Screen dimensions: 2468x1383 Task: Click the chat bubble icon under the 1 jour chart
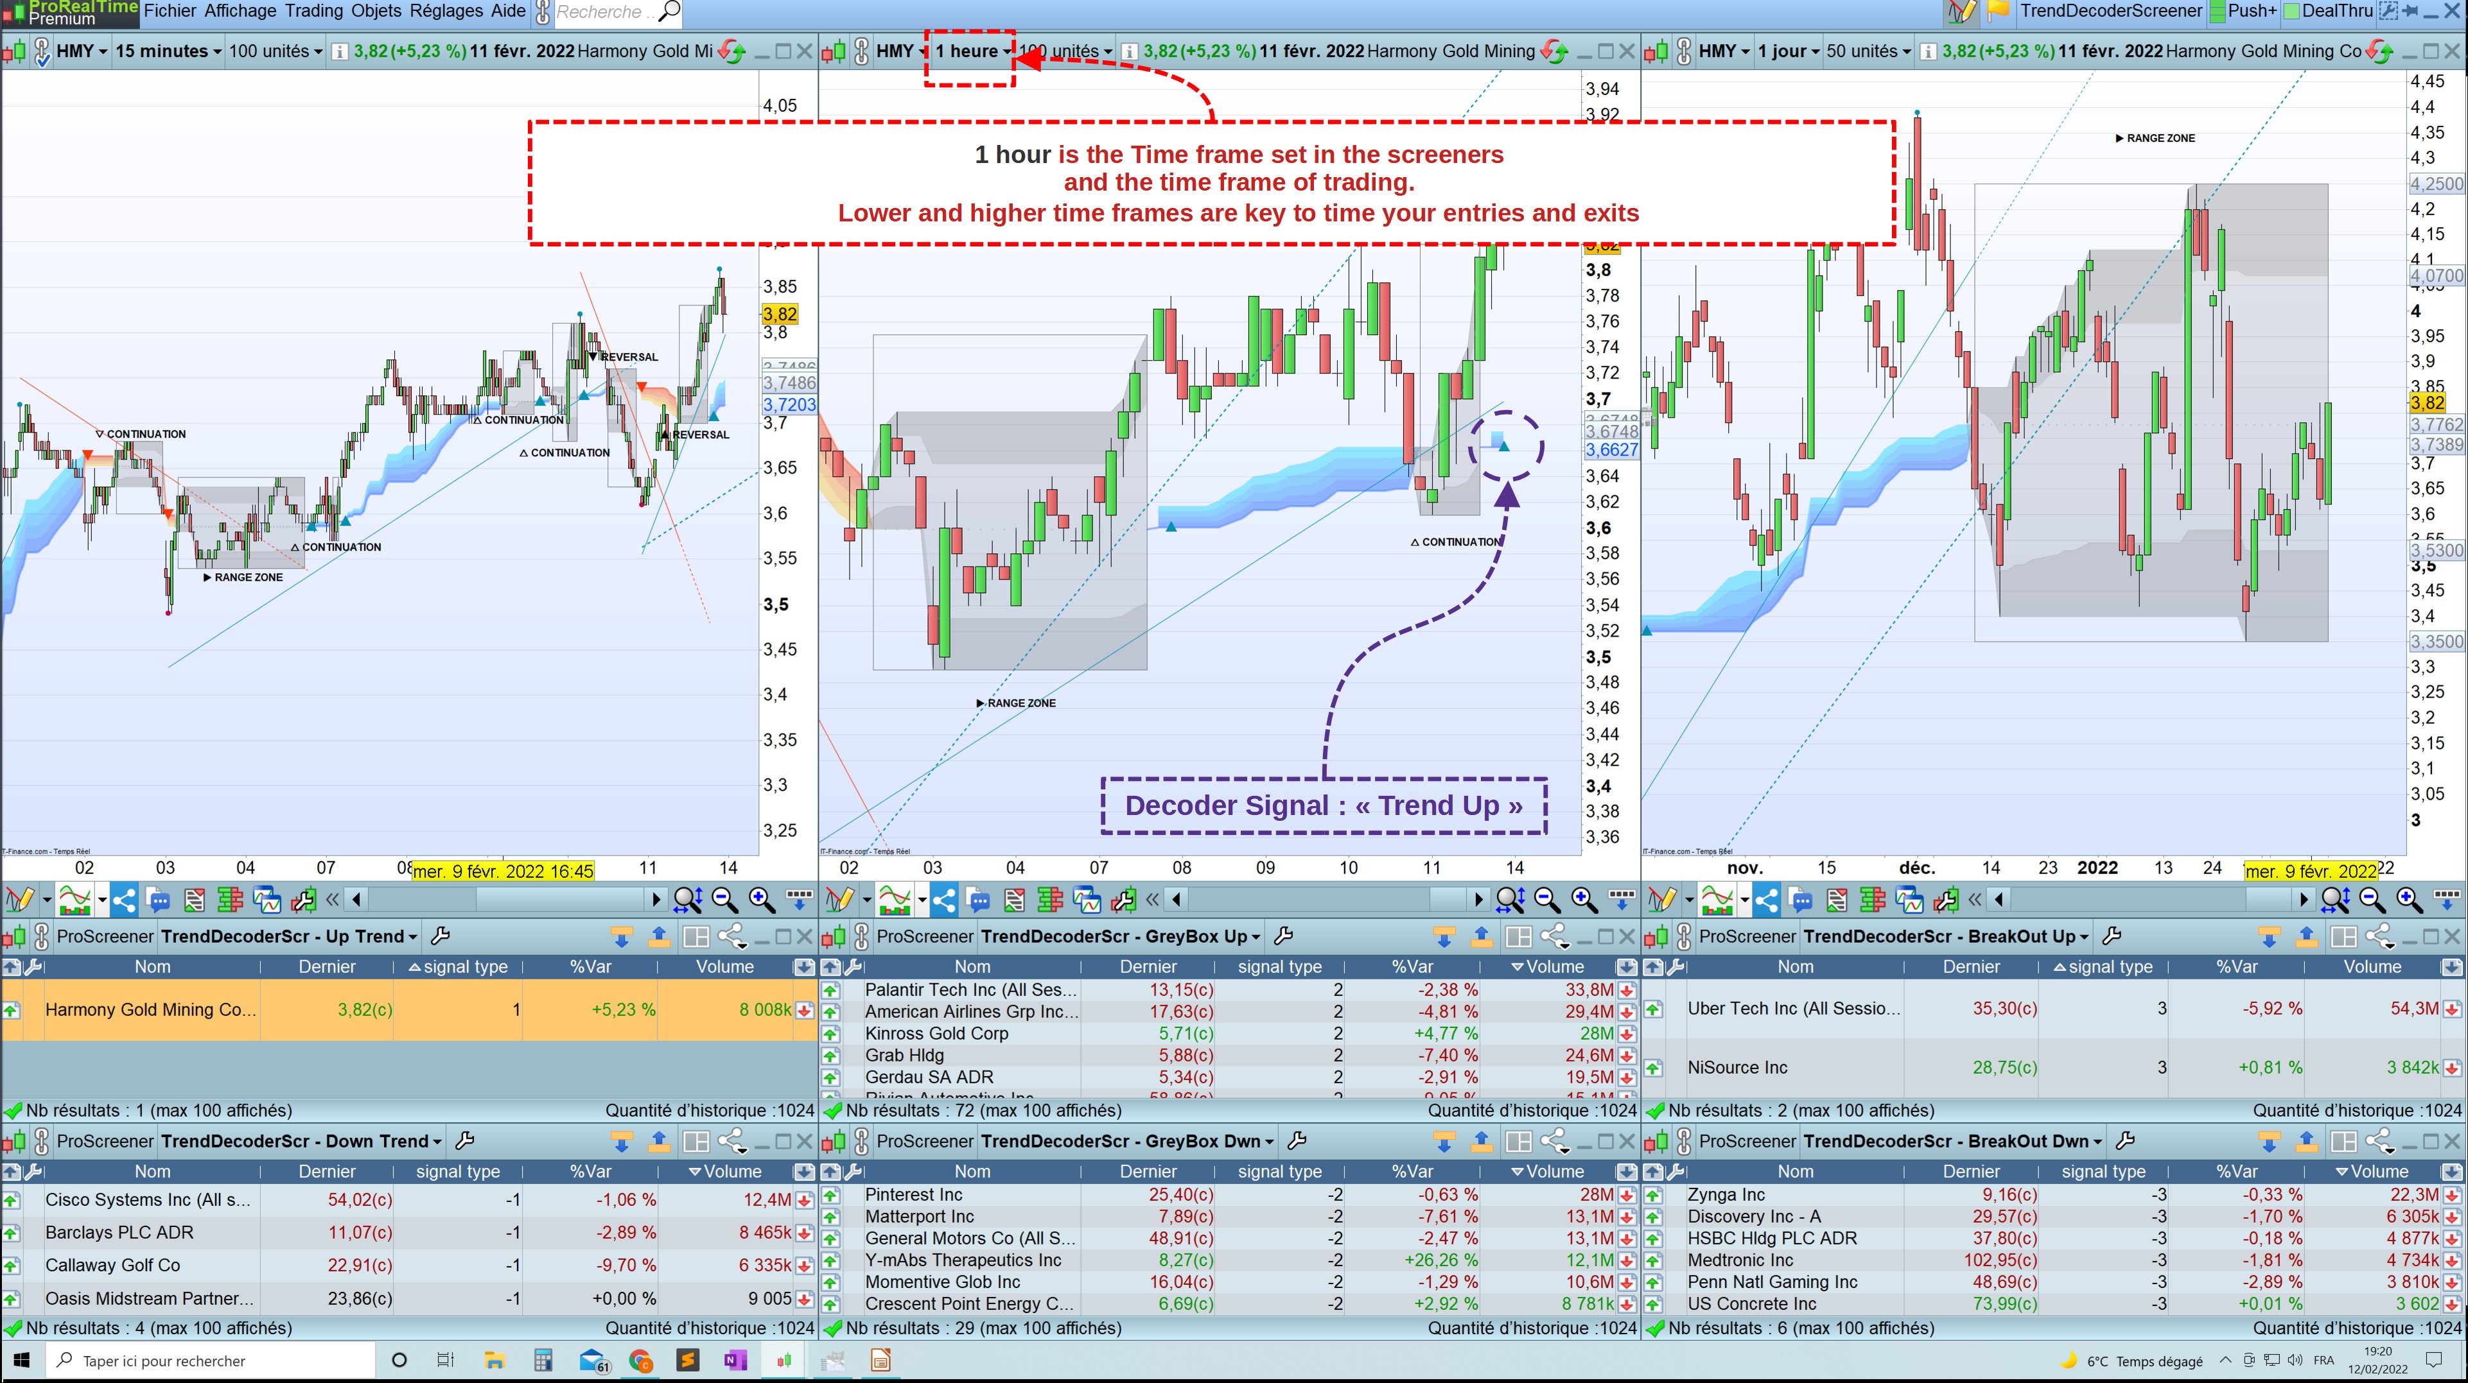pyautogui.click(x=1801, y=900)
